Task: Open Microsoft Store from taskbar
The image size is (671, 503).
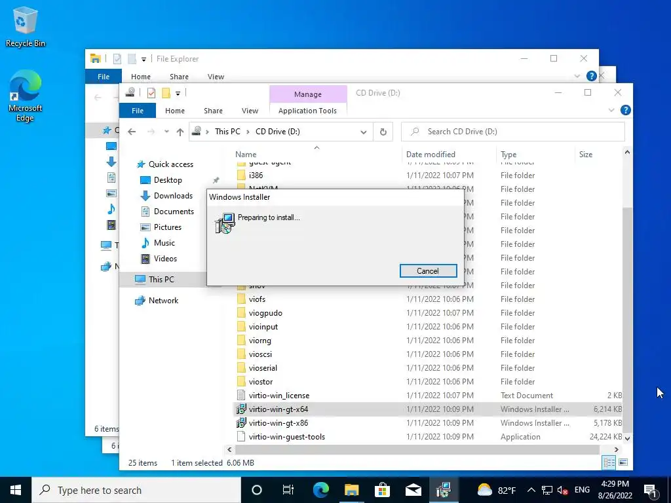Action: (x=382, y=490)
